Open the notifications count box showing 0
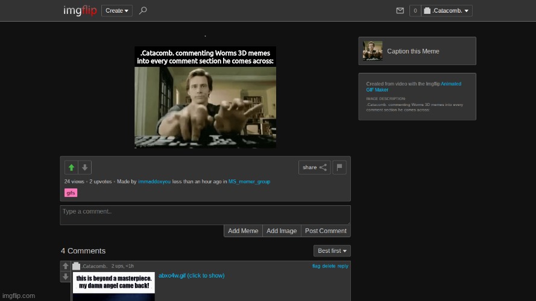The width and height of the screenshot is (536, 301). pyautogui.click(x=415, y=11)
